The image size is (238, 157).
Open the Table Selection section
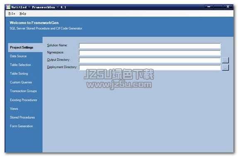coord(20,65)
